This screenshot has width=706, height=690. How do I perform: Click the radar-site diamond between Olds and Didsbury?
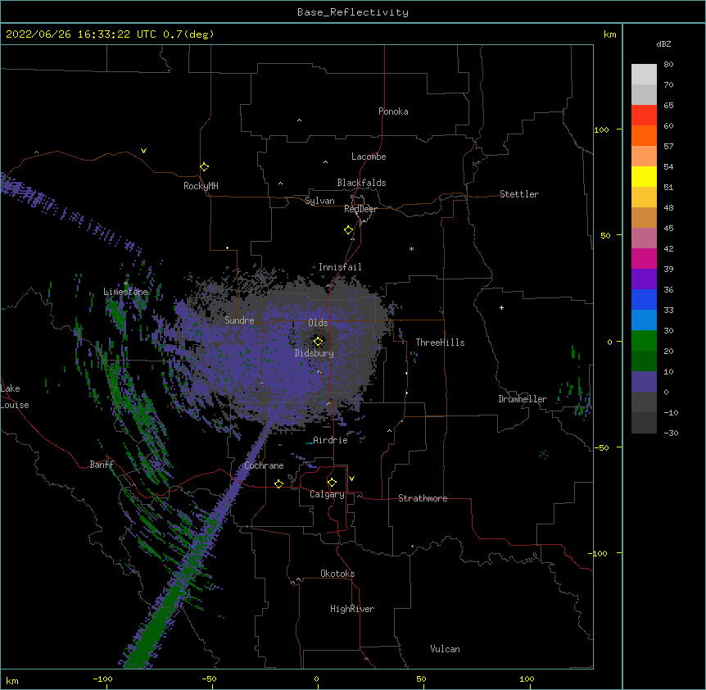(x=319, y=342)
